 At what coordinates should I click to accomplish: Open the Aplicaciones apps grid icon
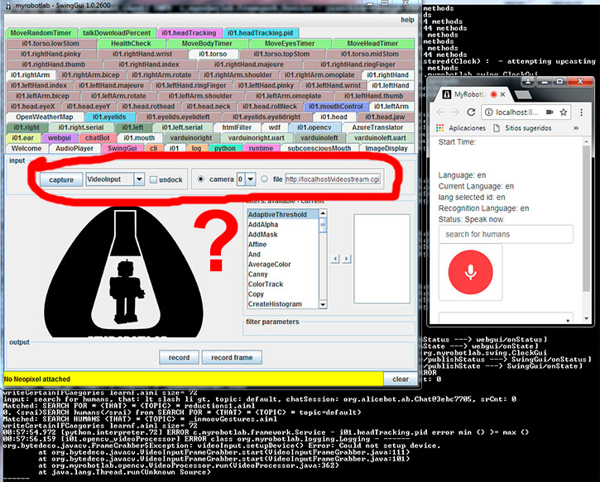point(440,128)
